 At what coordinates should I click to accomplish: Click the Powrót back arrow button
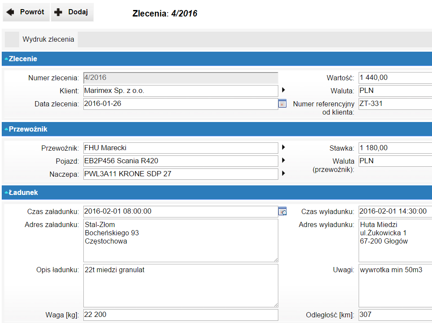point(26,12)
